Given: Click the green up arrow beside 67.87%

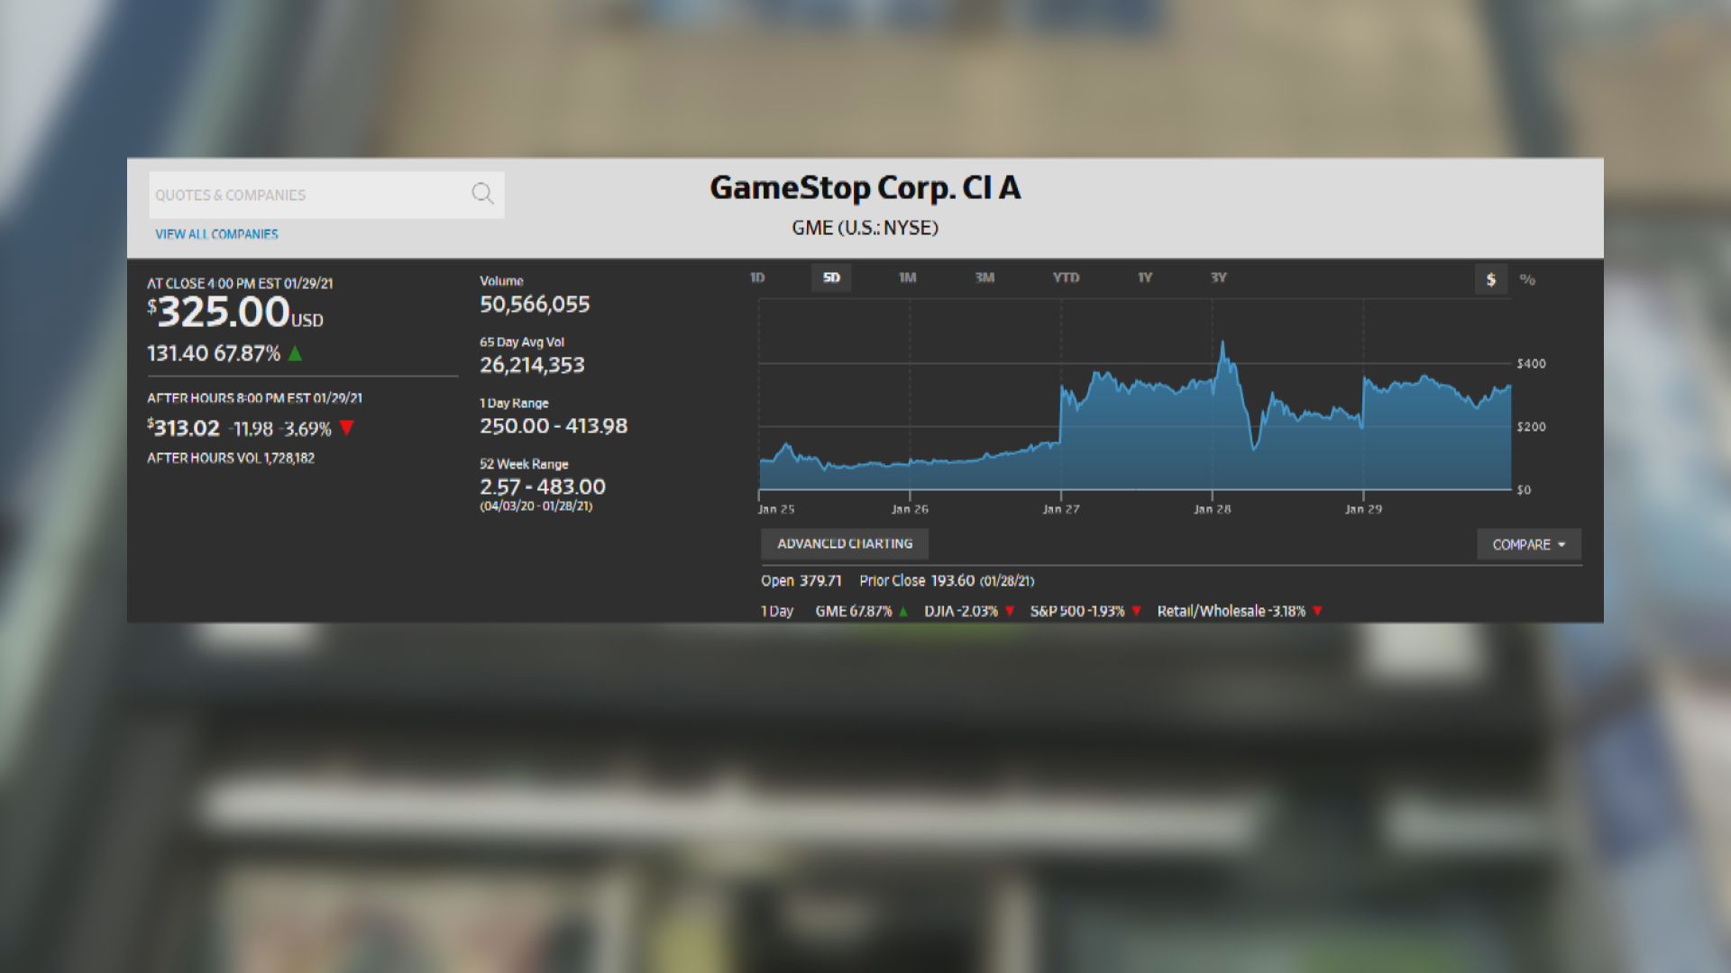Looking at the screenshot, I should [295, 353].
